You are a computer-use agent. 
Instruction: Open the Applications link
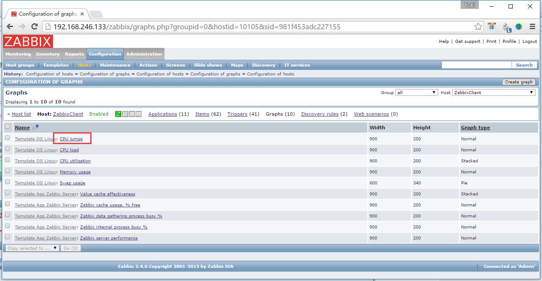click(x=163, y=114)
